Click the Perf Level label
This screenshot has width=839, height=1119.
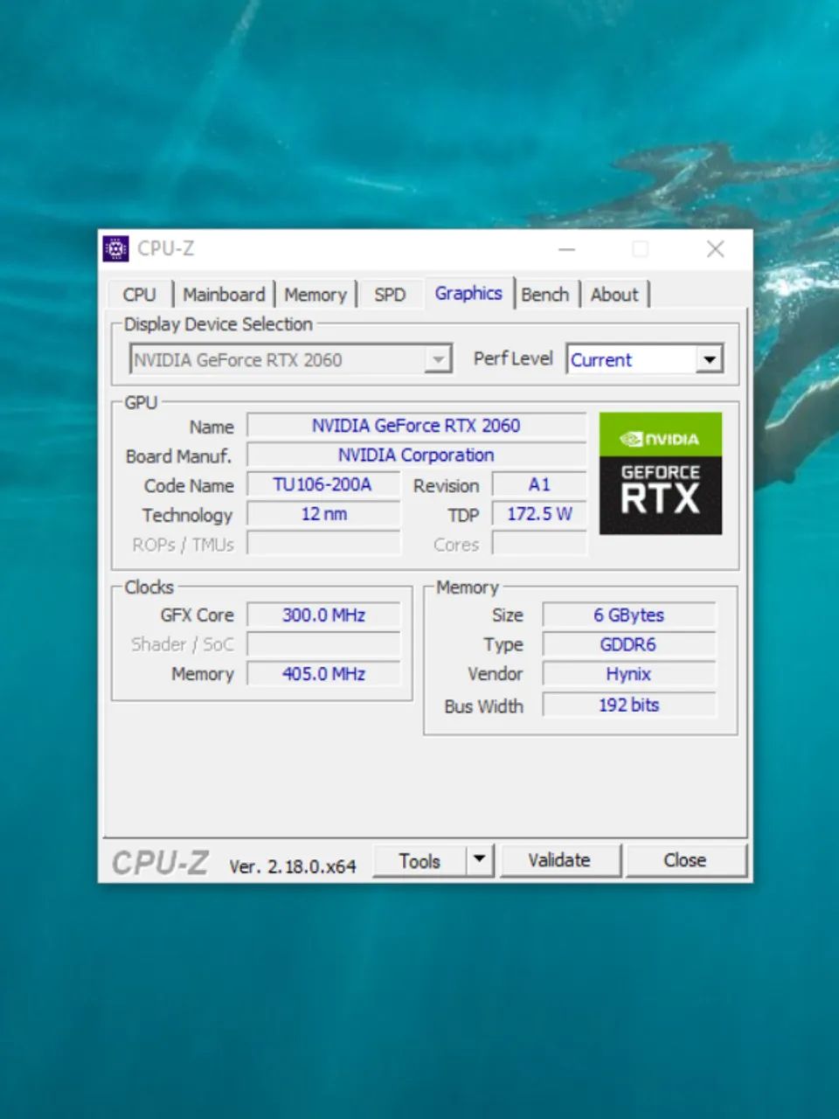[x=513, y=358]
